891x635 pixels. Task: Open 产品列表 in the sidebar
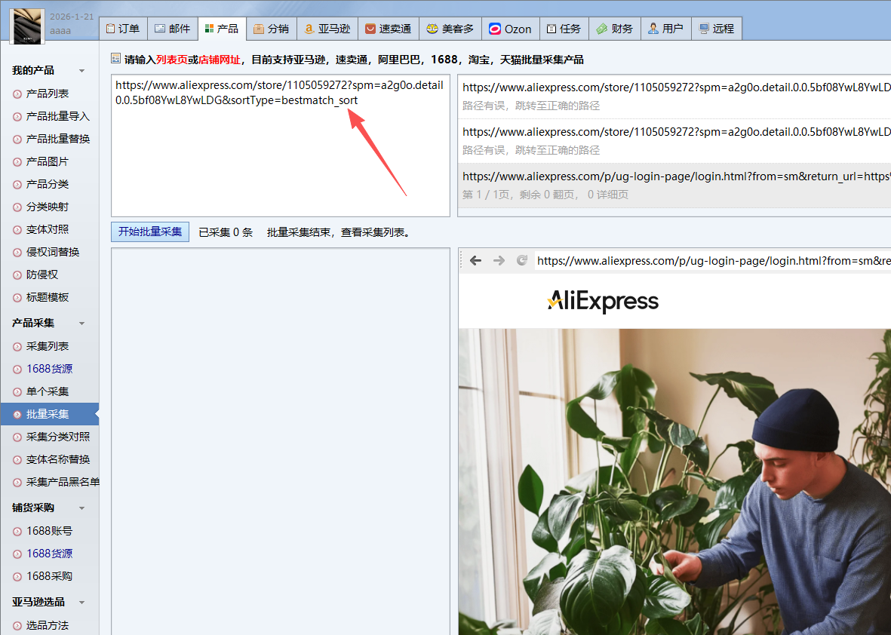48,94
